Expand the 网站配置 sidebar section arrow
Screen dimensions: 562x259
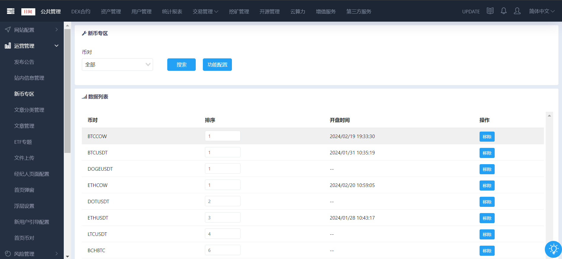(x=57, y=30)
